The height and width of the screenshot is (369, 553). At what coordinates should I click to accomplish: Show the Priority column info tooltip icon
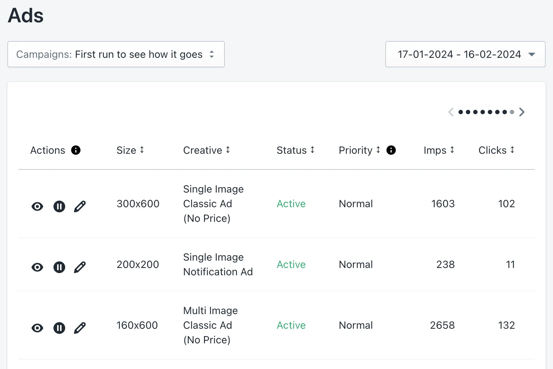click(391, 150)
